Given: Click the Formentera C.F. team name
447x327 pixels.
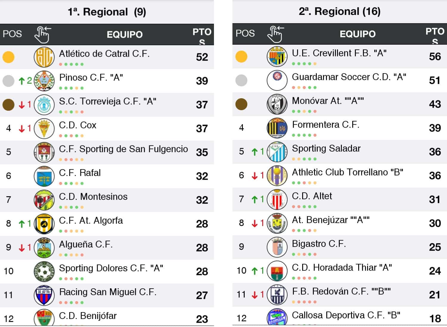Looking at the screenshot, I should click(x=325, y=124).
